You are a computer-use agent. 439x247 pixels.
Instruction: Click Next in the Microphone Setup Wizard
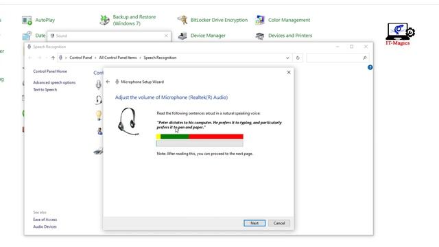click(254, 223)
